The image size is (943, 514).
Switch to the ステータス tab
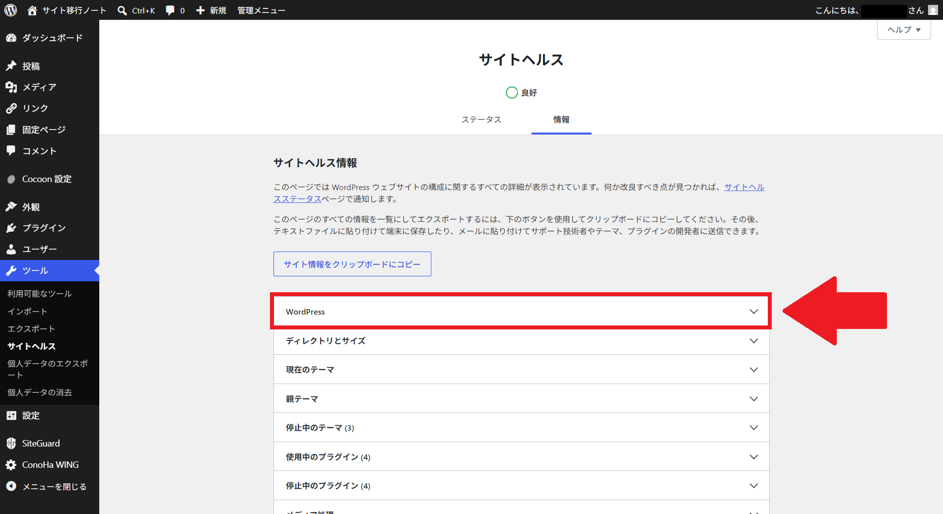point(481,120)
